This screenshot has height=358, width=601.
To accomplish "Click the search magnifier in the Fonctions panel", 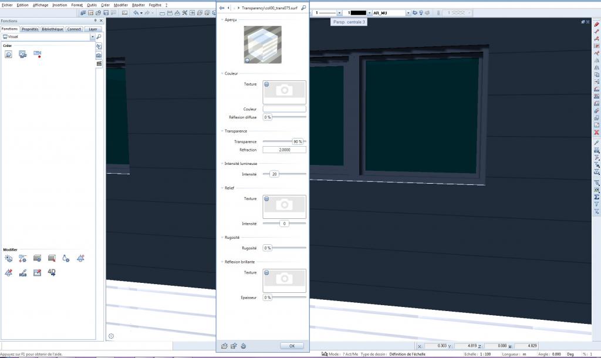I will [99, 37].
